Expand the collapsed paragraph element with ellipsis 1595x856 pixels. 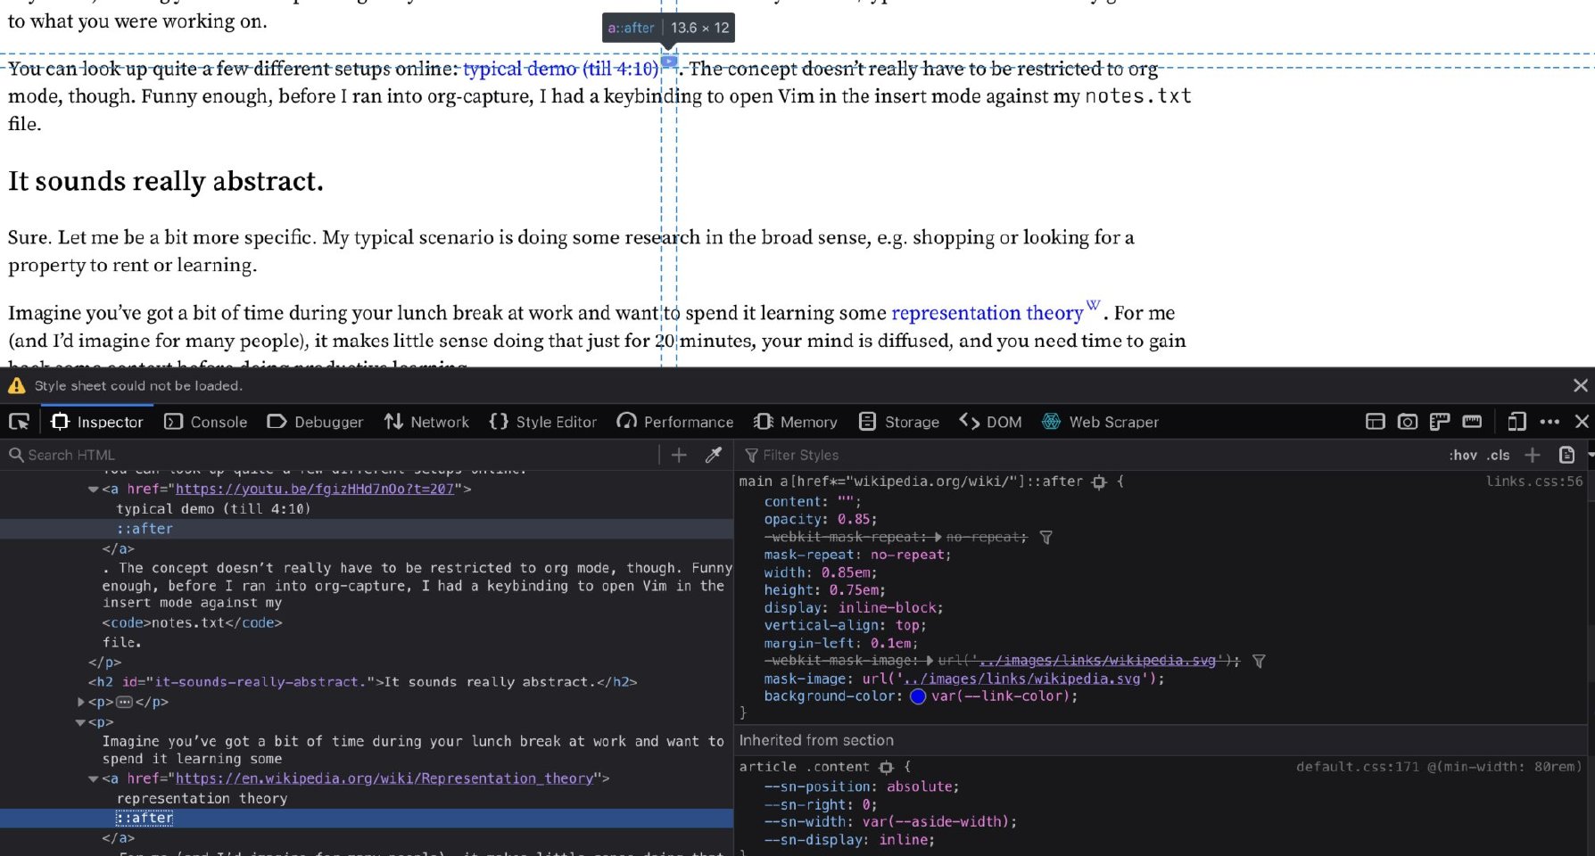click(81, 702)
